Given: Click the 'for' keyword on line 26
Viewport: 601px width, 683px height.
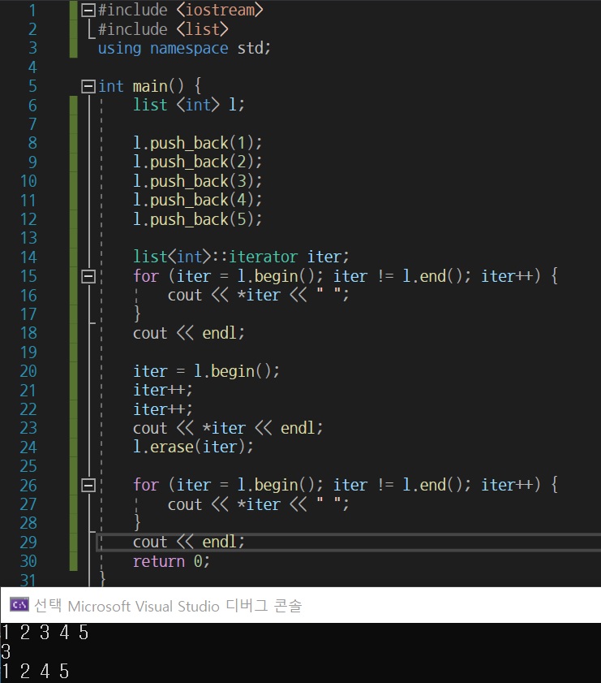Looking at the screenshot, I should pyautogui.click(x=146, y=485).
